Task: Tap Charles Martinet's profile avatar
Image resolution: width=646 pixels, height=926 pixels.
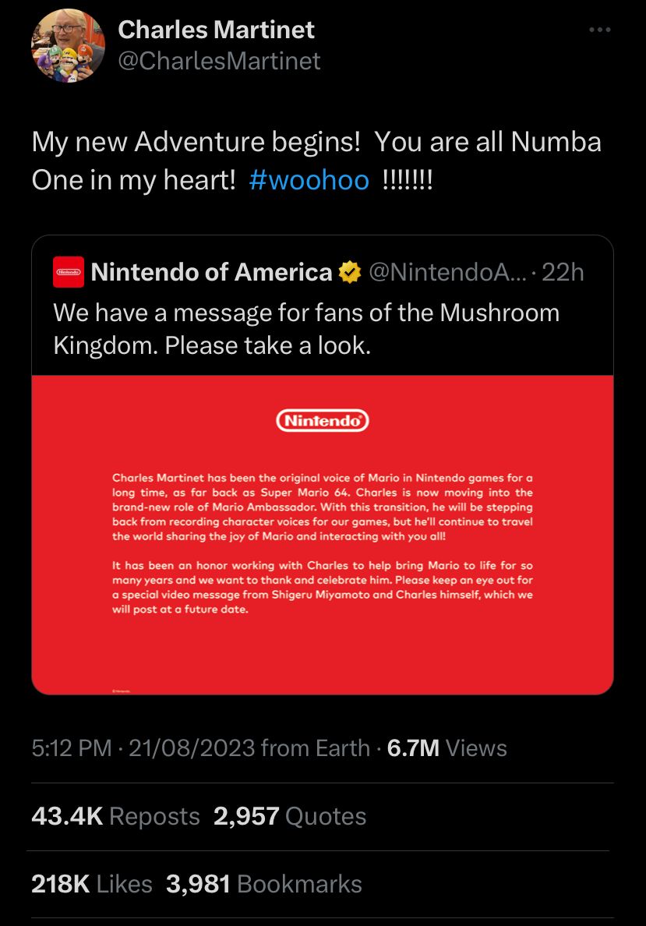Action: 68,46
